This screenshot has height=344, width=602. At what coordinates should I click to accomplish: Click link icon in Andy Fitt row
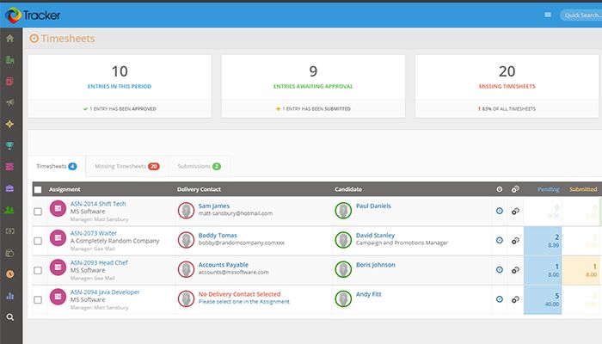click(x=515, y=299)
